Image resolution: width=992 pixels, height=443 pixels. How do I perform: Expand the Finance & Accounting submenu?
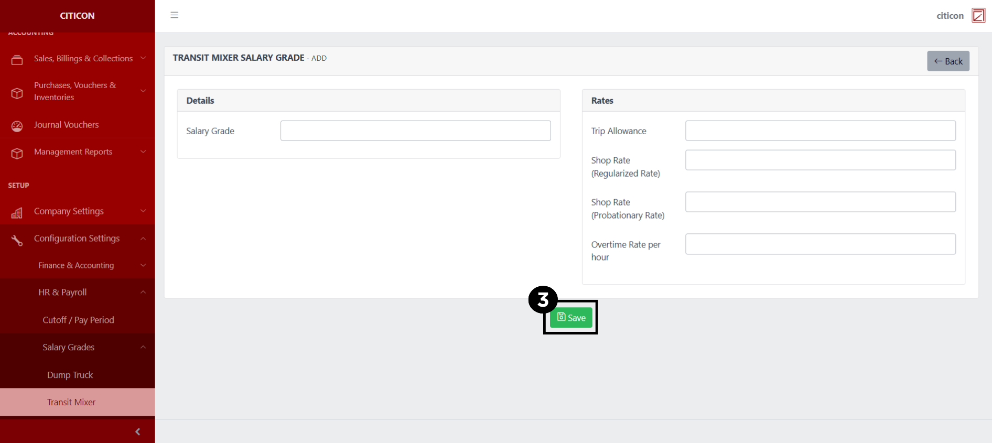coord(76,265)
